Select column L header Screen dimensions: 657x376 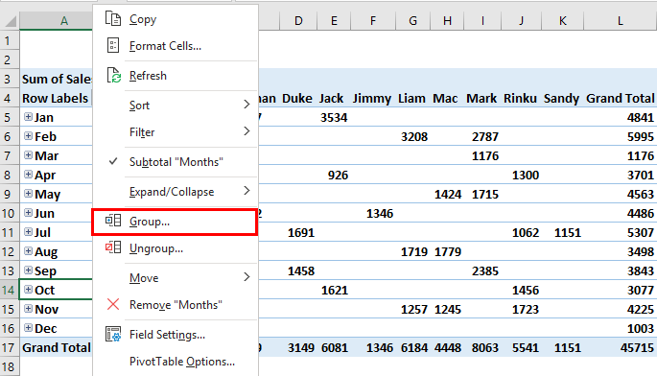pos(621,20)
